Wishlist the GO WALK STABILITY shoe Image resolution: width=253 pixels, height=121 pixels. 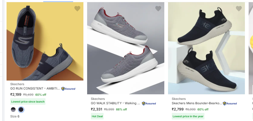click(x=158, y=8)
